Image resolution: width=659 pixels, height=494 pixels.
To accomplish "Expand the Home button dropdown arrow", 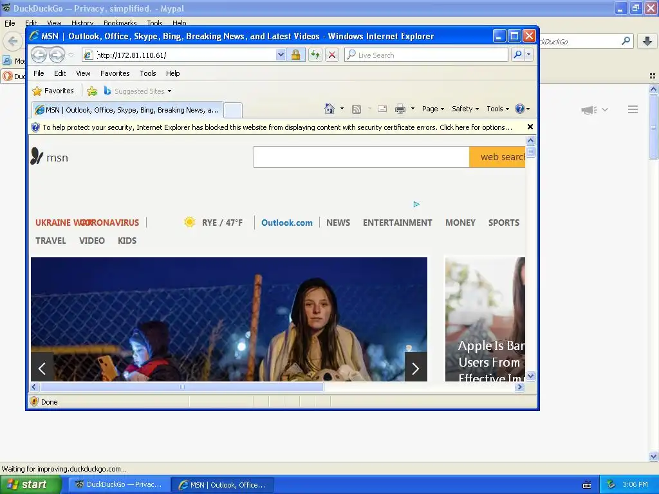I will (342, 109).
